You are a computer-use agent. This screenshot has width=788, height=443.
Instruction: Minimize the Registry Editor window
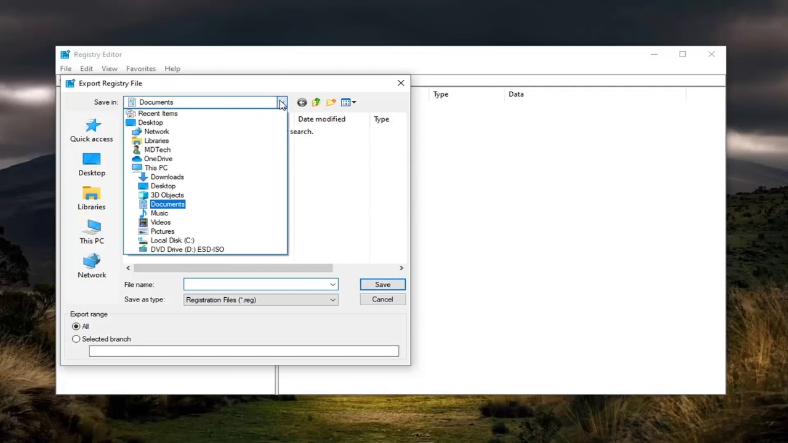pos(654,54)
